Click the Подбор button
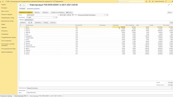 coord(46,22)
